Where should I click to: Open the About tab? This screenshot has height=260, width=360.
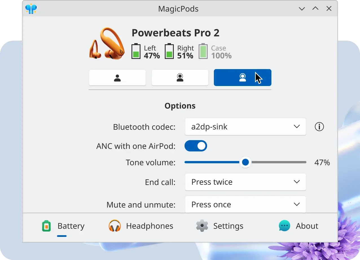tap(298, 226)
